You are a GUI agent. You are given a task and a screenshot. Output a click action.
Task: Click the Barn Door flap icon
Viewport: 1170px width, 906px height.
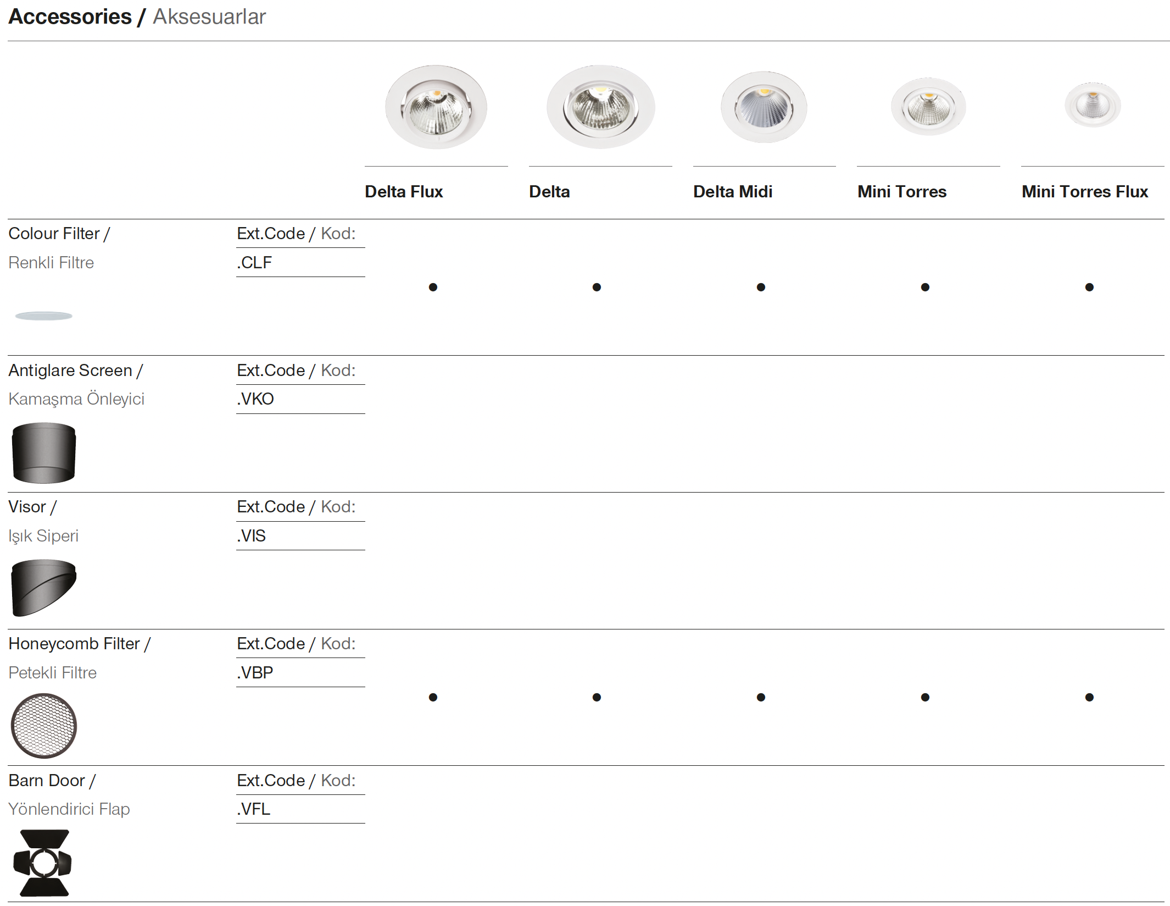tap(43, 863)
